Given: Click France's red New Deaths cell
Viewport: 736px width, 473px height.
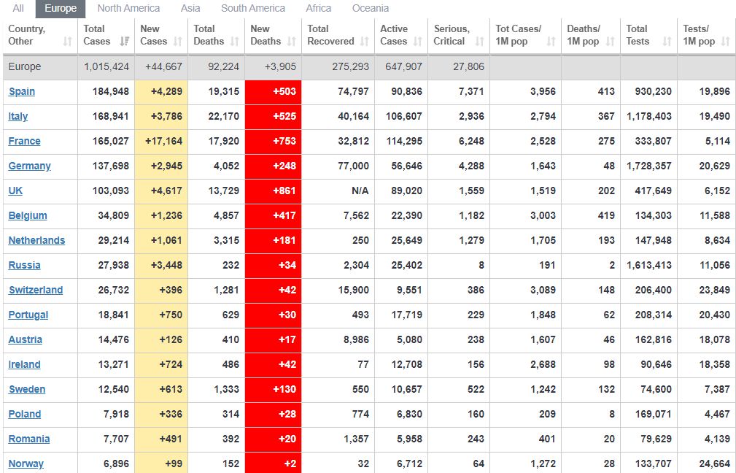Looking at the screenshot, I should click(273, 142).
